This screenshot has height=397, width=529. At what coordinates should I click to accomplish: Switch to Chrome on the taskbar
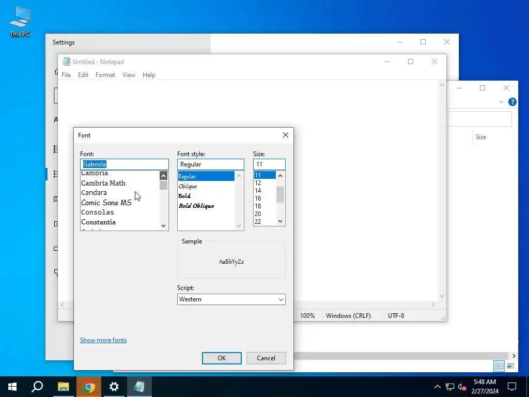click(89, 387)
